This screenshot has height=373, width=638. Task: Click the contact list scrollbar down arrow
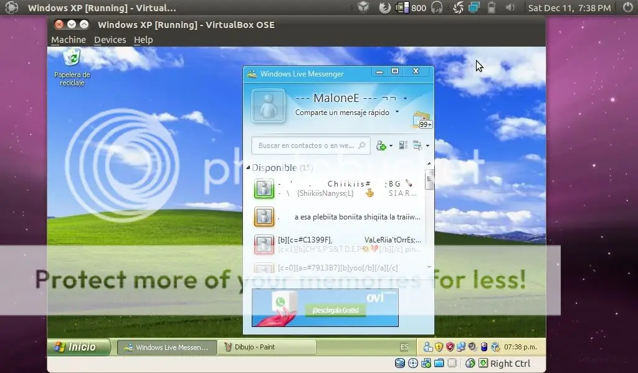(429, 267)
